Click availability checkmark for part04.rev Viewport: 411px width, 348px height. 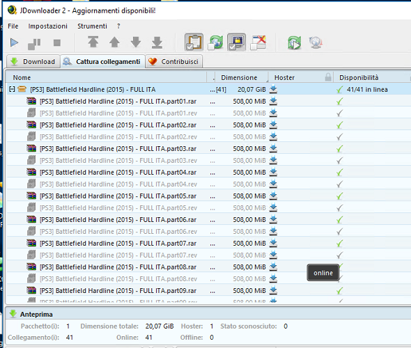[339, 184]
